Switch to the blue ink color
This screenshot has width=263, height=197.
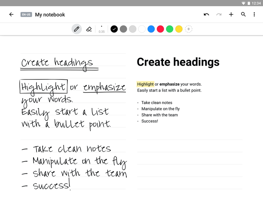click(151, 29)
